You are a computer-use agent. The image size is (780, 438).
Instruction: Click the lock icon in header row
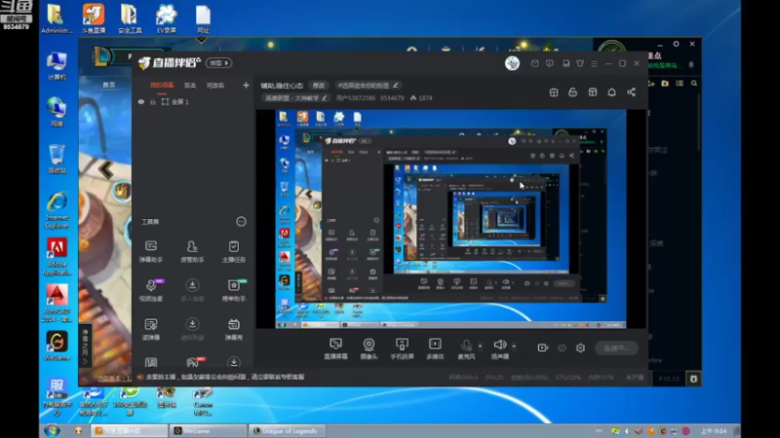pyautogui.click(x=573, y=92)
